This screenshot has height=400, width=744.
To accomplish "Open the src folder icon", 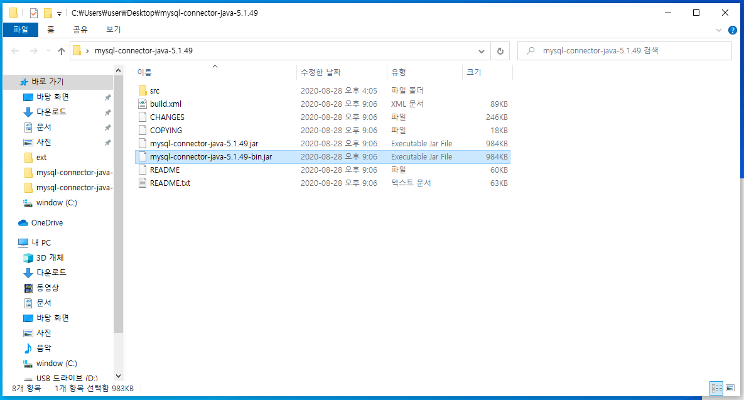I will pos(143,90).
